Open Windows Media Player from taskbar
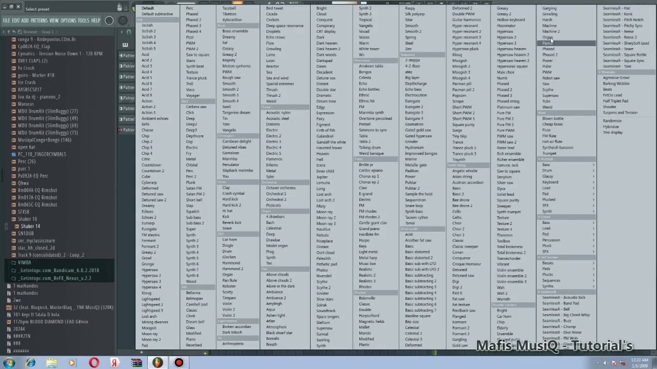 tap(72, 363)
